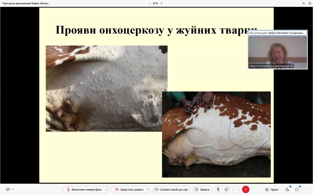Start video with Запустить видео button
Screen dimensions: 313x195
click(129, 190)
